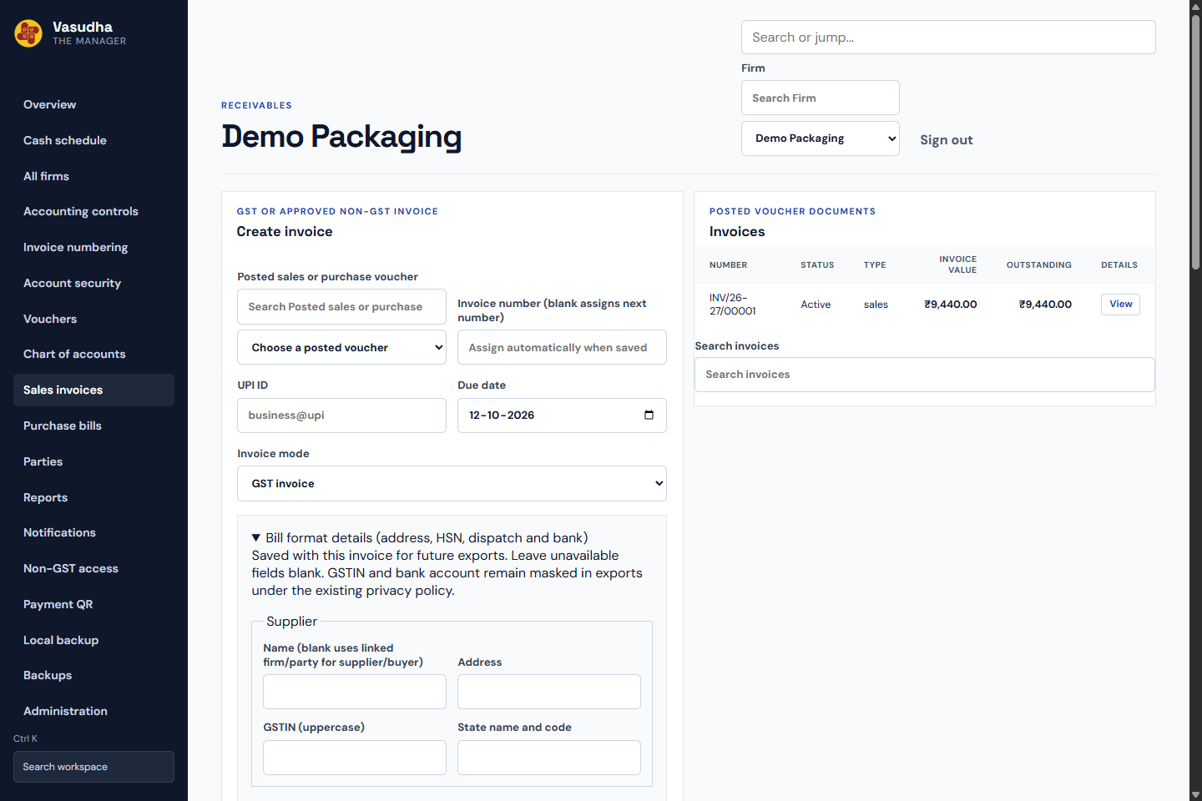Open Administration

93,711
